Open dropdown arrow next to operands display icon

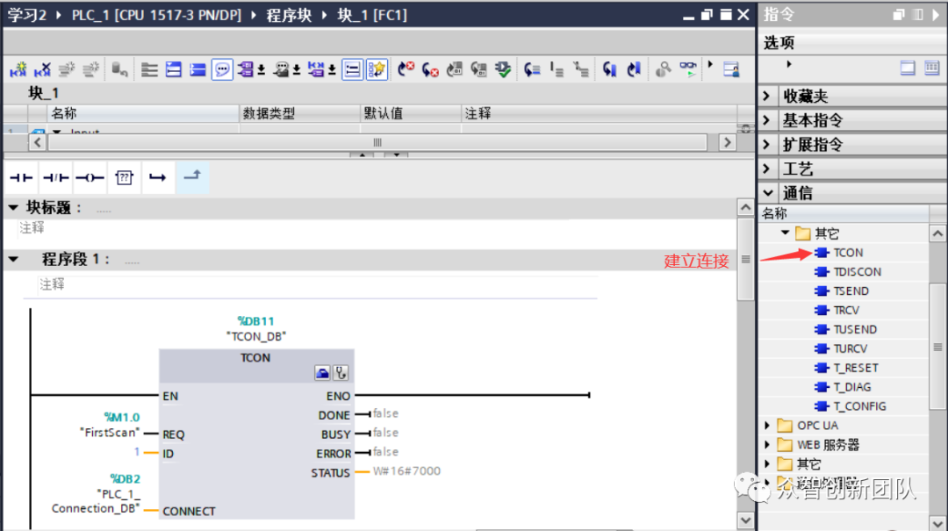(262, 71)
